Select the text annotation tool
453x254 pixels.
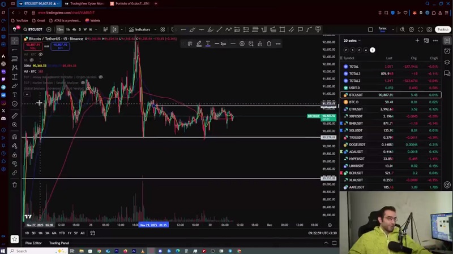pos(15,95)
